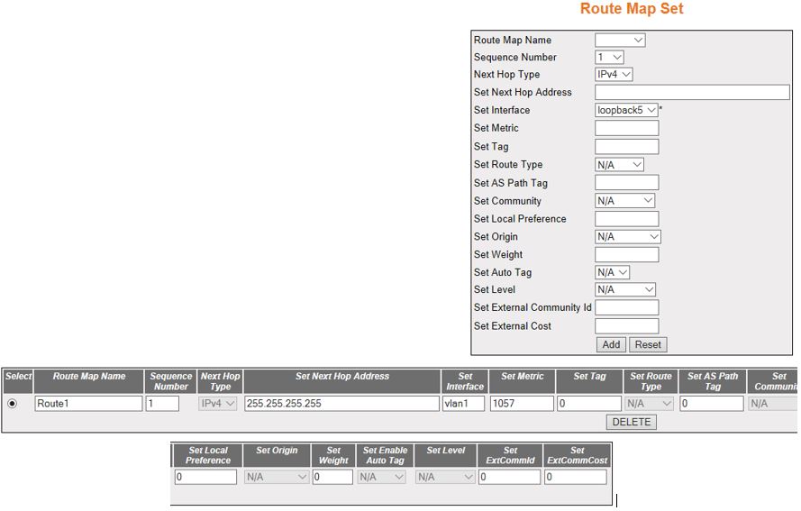801x511 pixels.
Task: Click the DELETE button under the table
Action: coord(631,422)
